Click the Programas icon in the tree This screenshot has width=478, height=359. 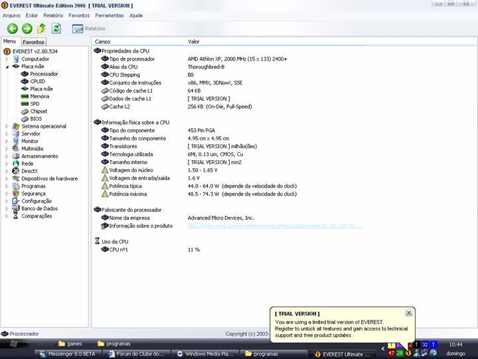(16, 186)
